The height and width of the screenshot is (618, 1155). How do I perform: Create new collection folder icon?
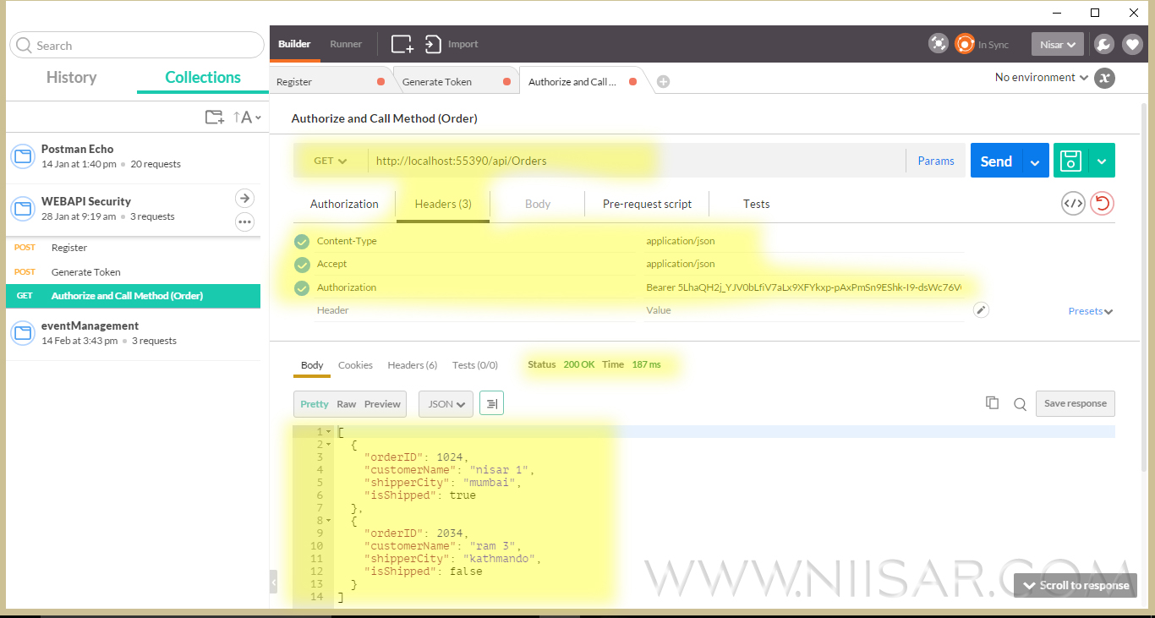coord(215,118)
